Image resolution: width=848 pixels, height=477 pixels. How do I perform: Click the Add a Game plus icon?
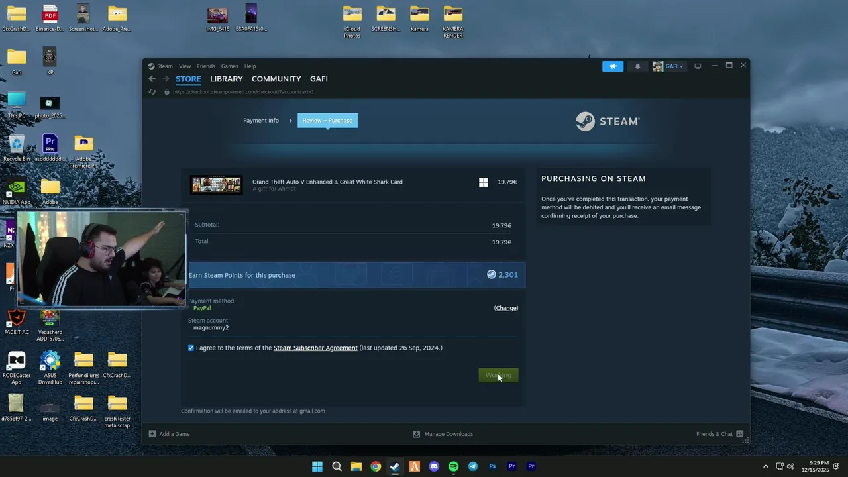(x=152, y=434)
